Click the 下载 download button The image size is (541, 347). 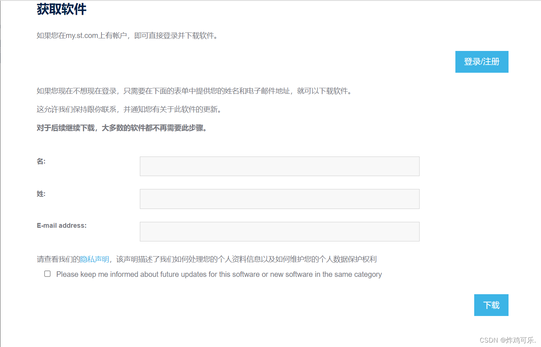pos(491,305)
